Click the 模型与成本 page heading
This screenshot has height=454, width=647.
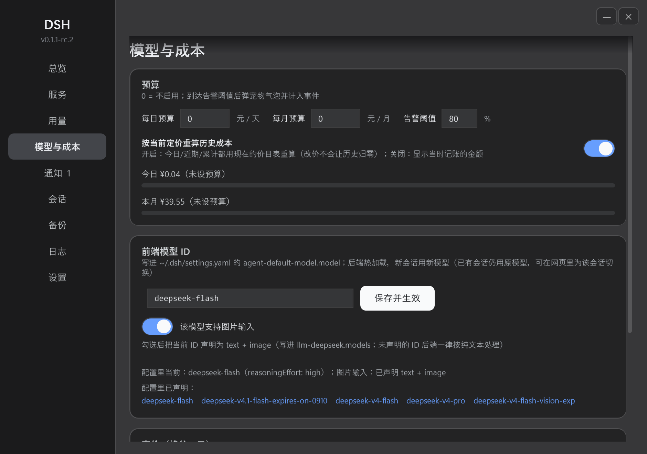pos(167,51)
